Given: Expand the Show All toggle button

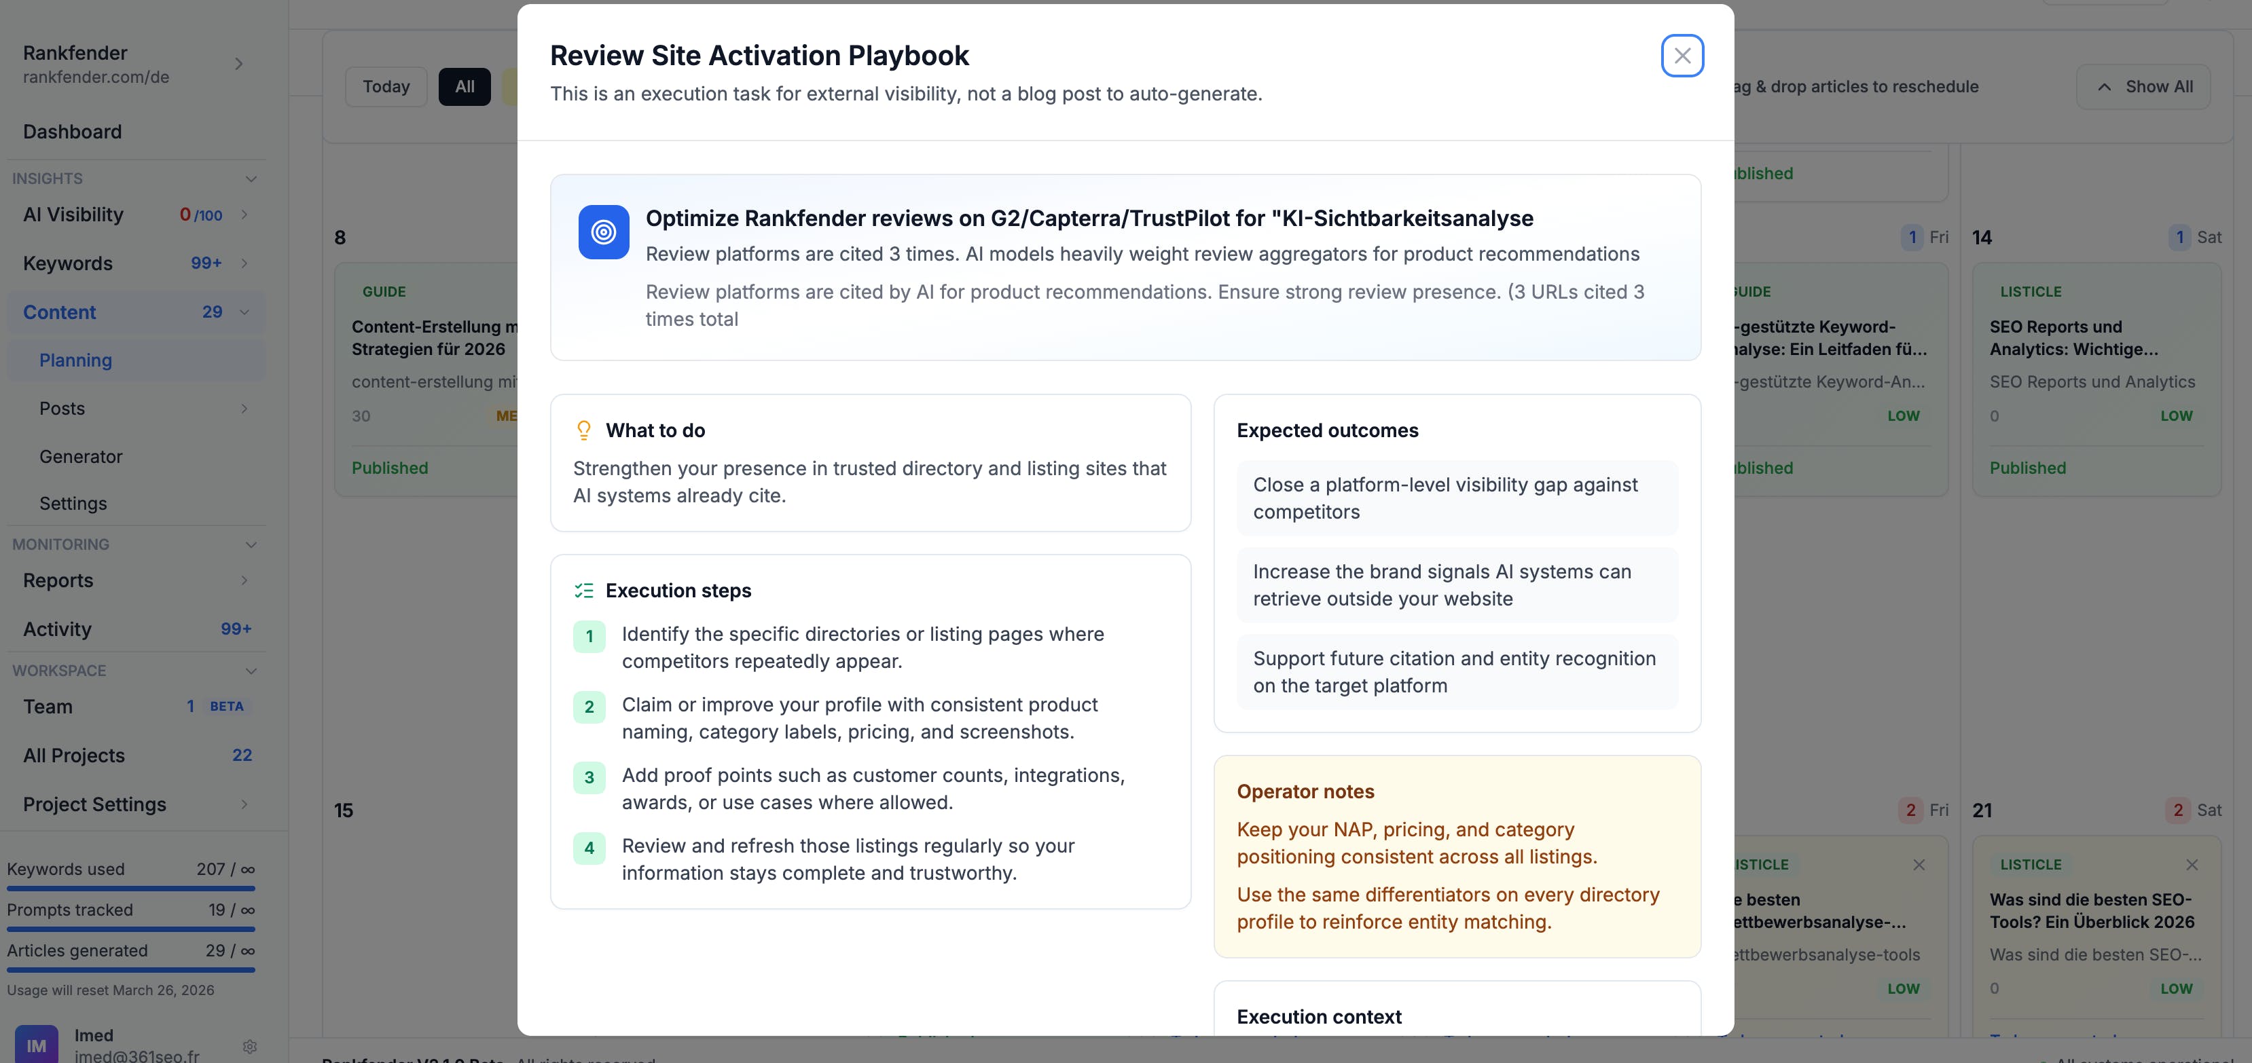Looking at the screenshot, I should (x=2143, y=86).
